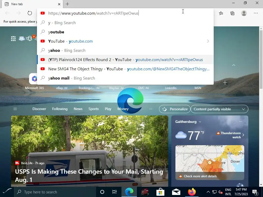Switch to the Discover feed tab

click(x=39, y=109)
